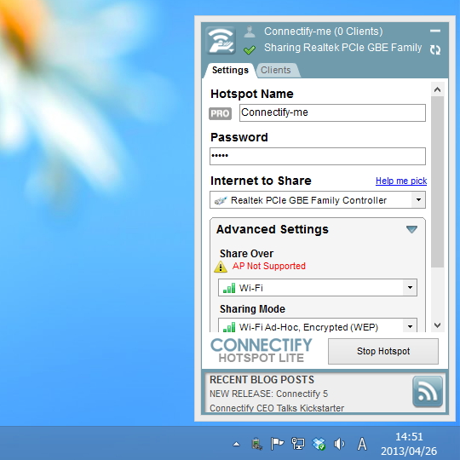Click the scrollbar down arrow
This screenshot has height=460, width=460.
[437, 325]
